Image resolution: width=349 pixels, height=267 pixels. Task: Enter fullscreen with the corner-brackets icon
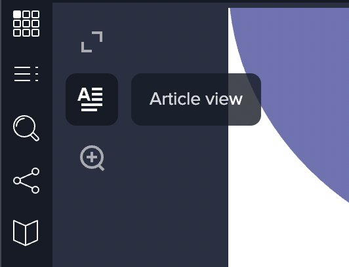(92, 42)
